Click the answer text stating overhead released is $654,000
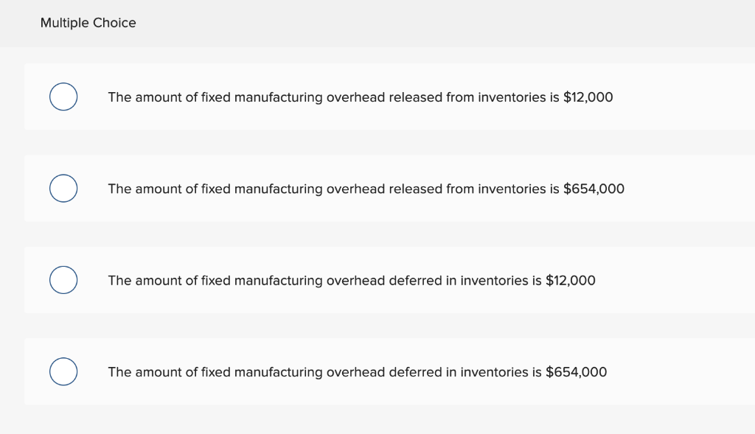 366,189
